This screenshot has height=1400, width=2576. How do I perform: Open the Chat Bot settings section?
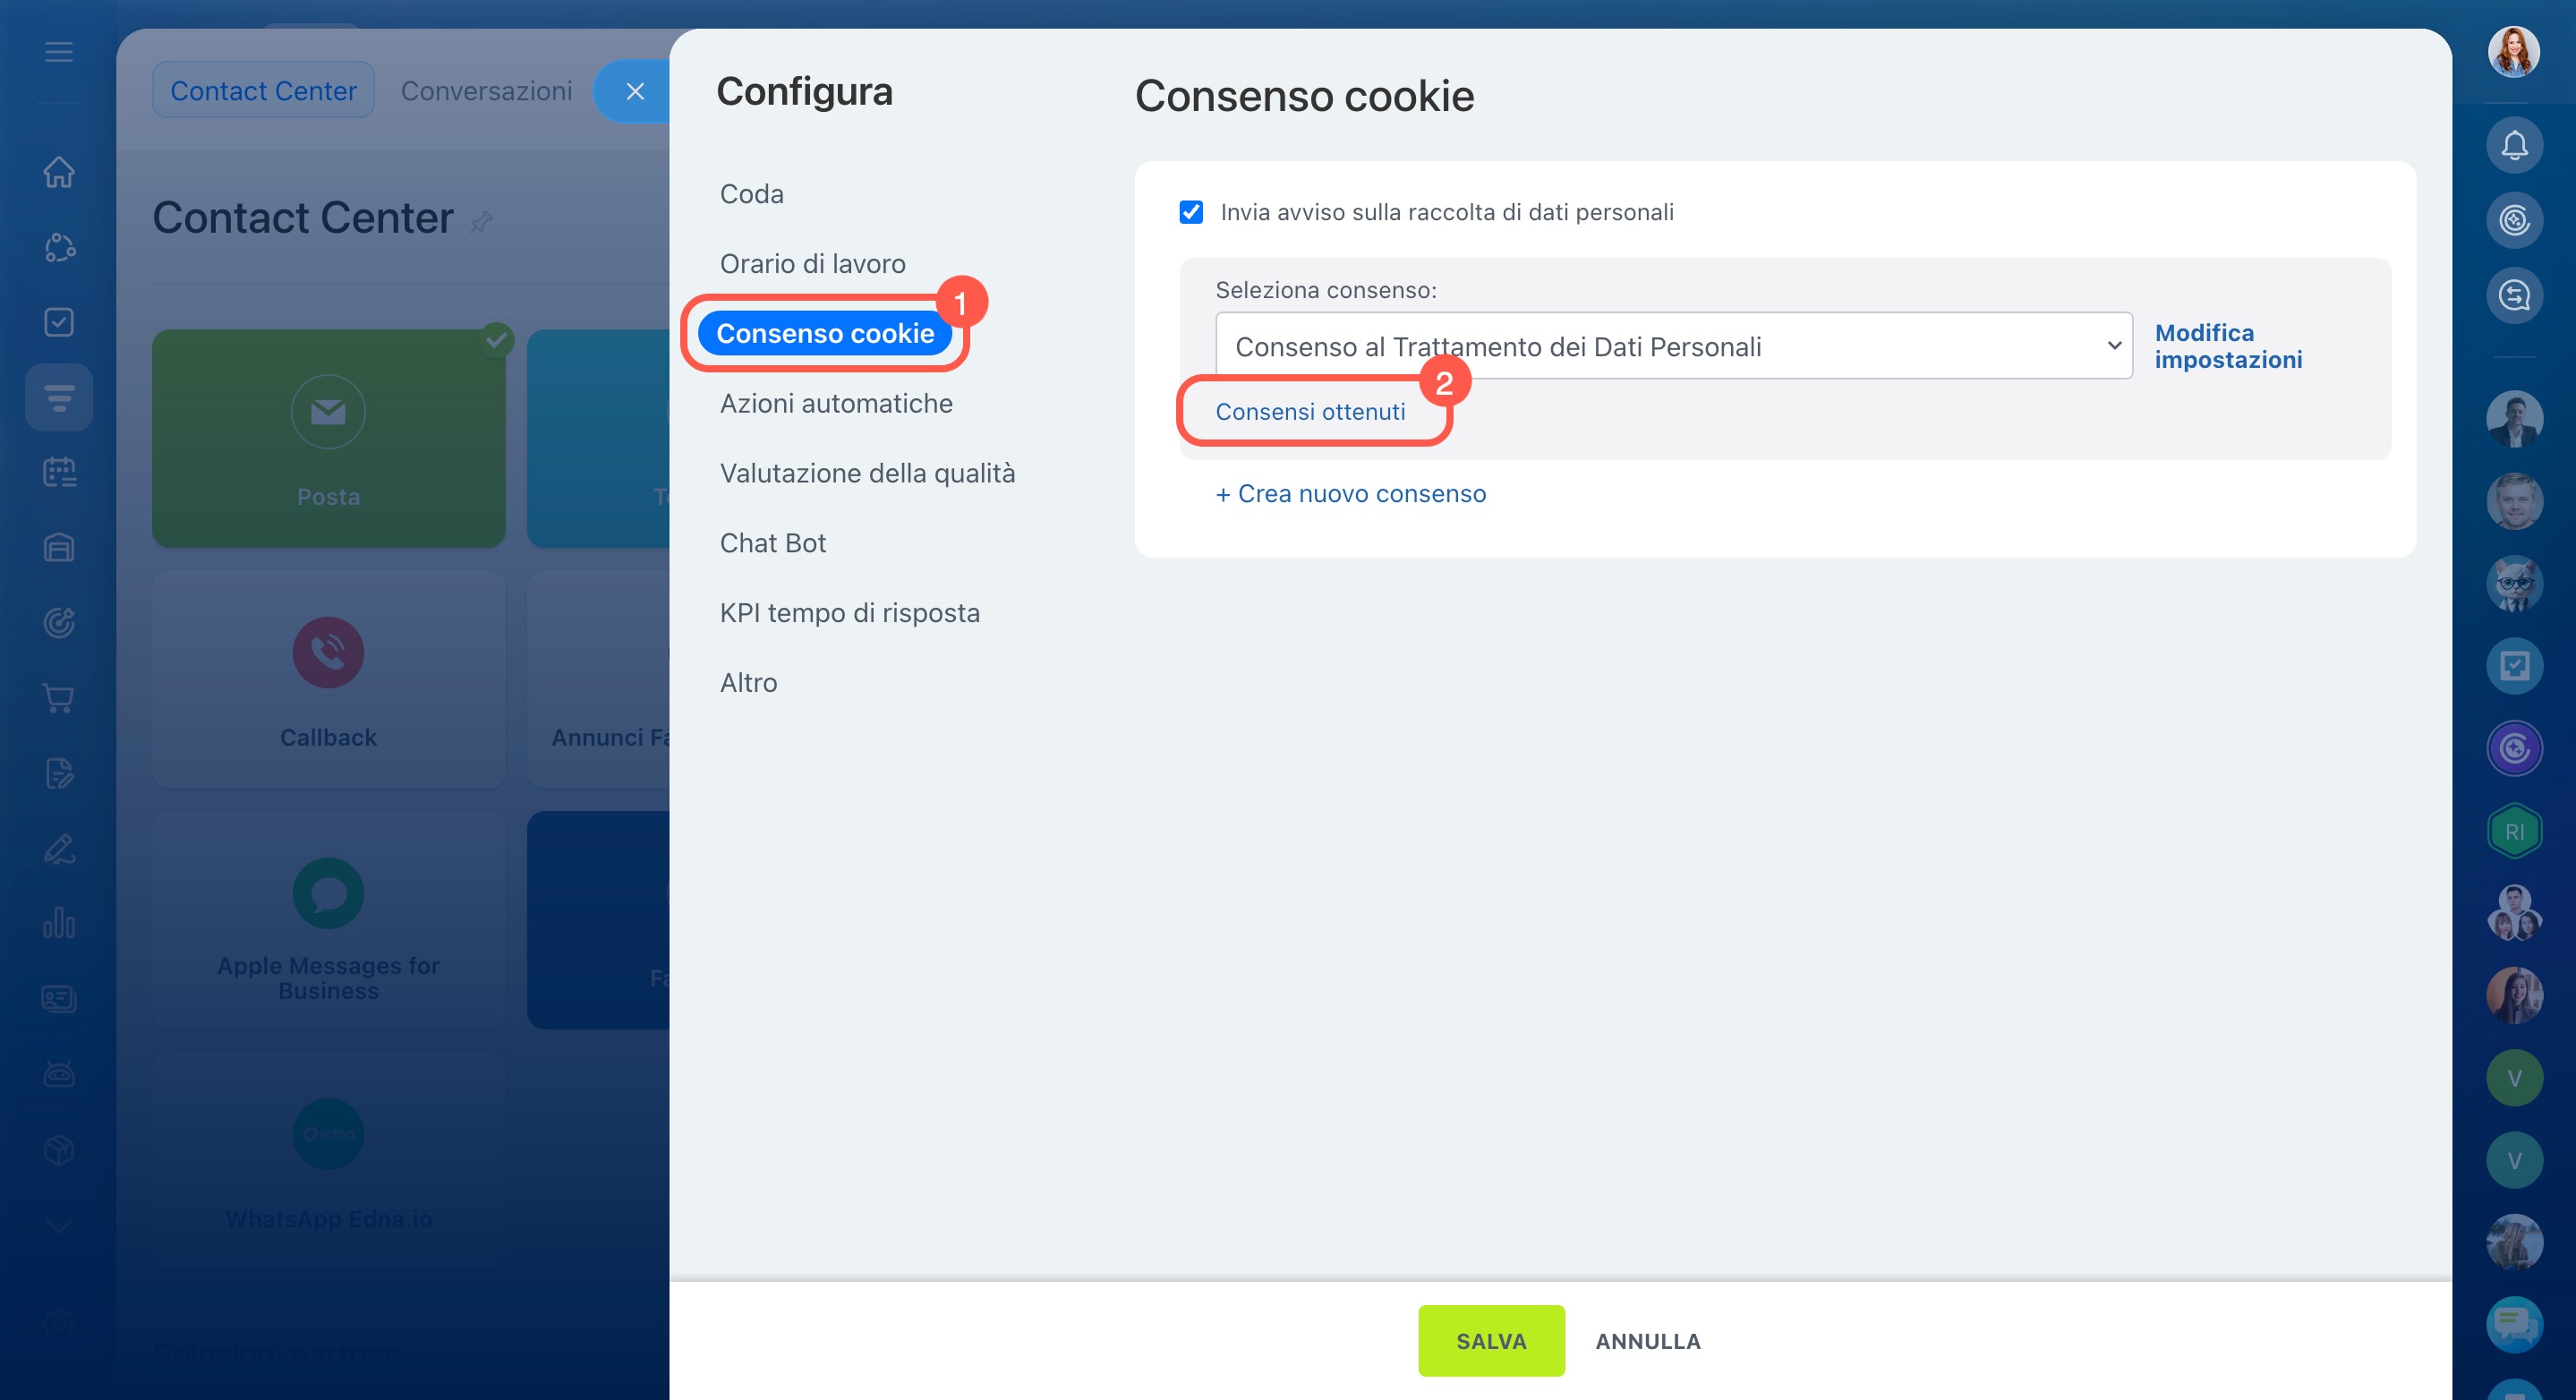773,543
